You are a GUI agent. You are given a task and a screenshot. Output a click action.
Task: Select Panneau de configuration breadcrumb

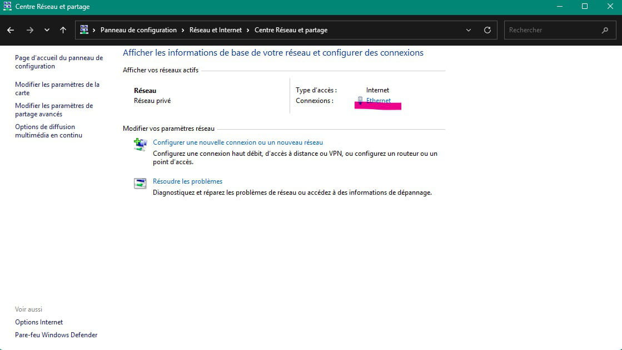tap(138, 30)
